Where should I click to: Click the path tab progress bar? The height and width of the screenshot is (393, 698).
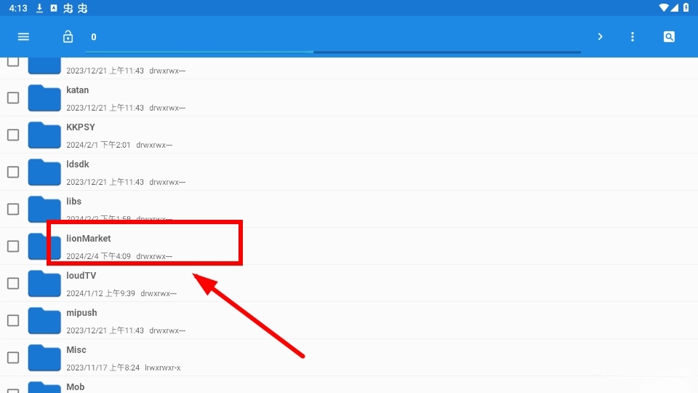click(332, 52)
